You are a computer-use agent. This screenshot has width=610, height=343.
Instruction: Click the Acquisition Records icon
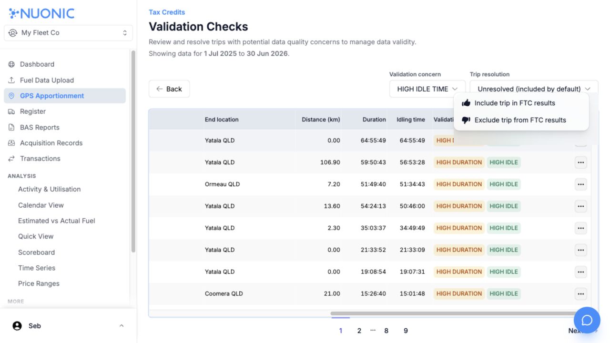click(x=11, y=143)
